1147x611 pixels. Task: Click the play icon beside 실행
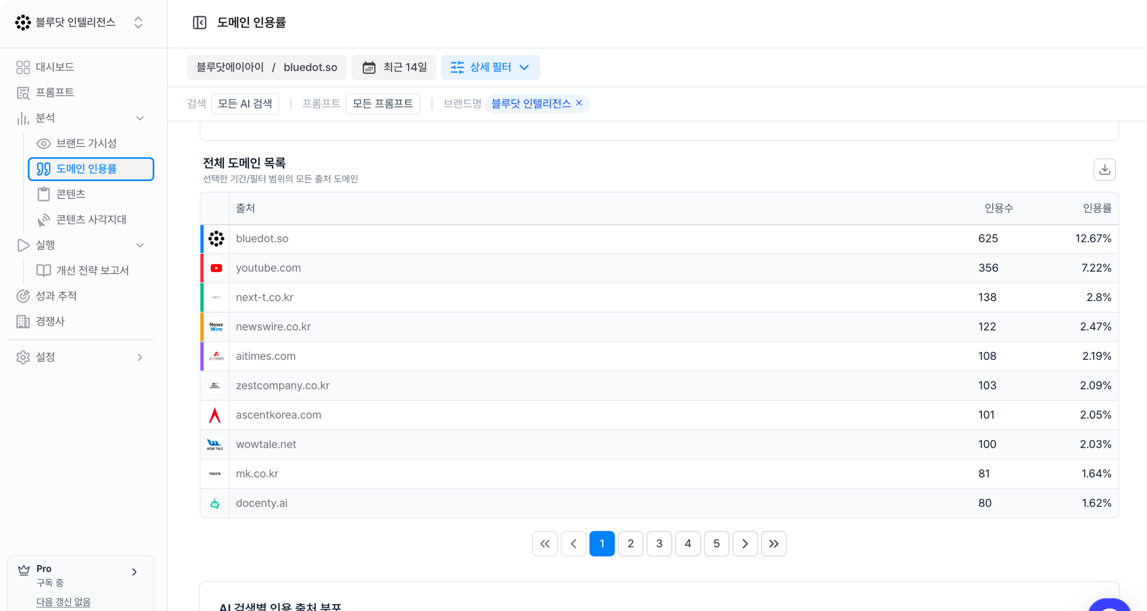tap(23, 245)
